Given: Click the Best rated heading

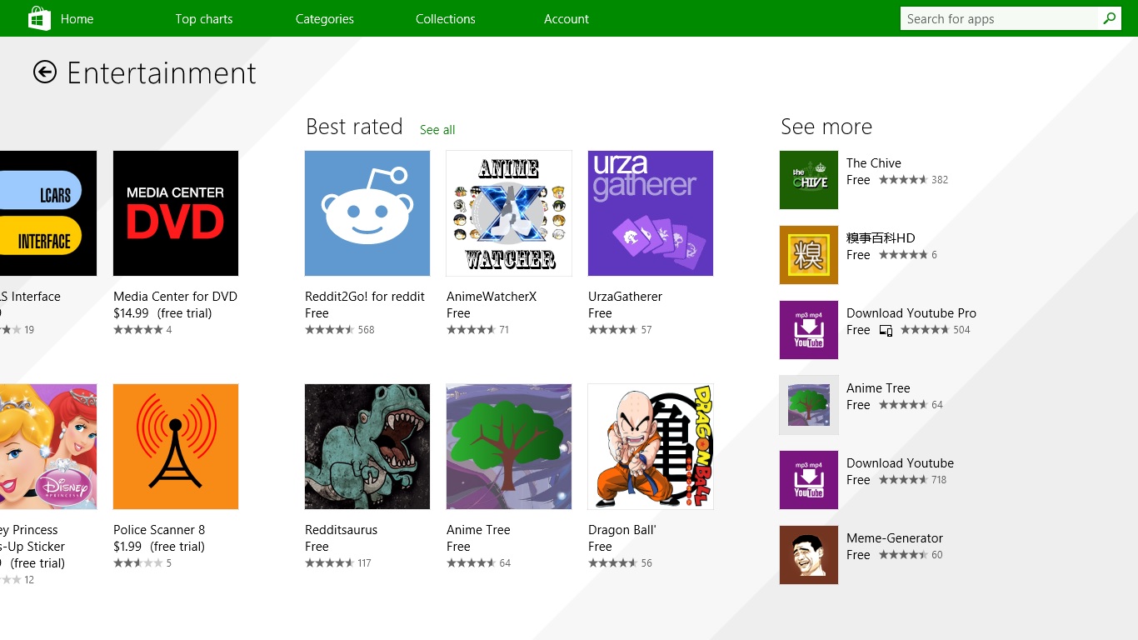Looking at the screenshot, I should (354, 127).
